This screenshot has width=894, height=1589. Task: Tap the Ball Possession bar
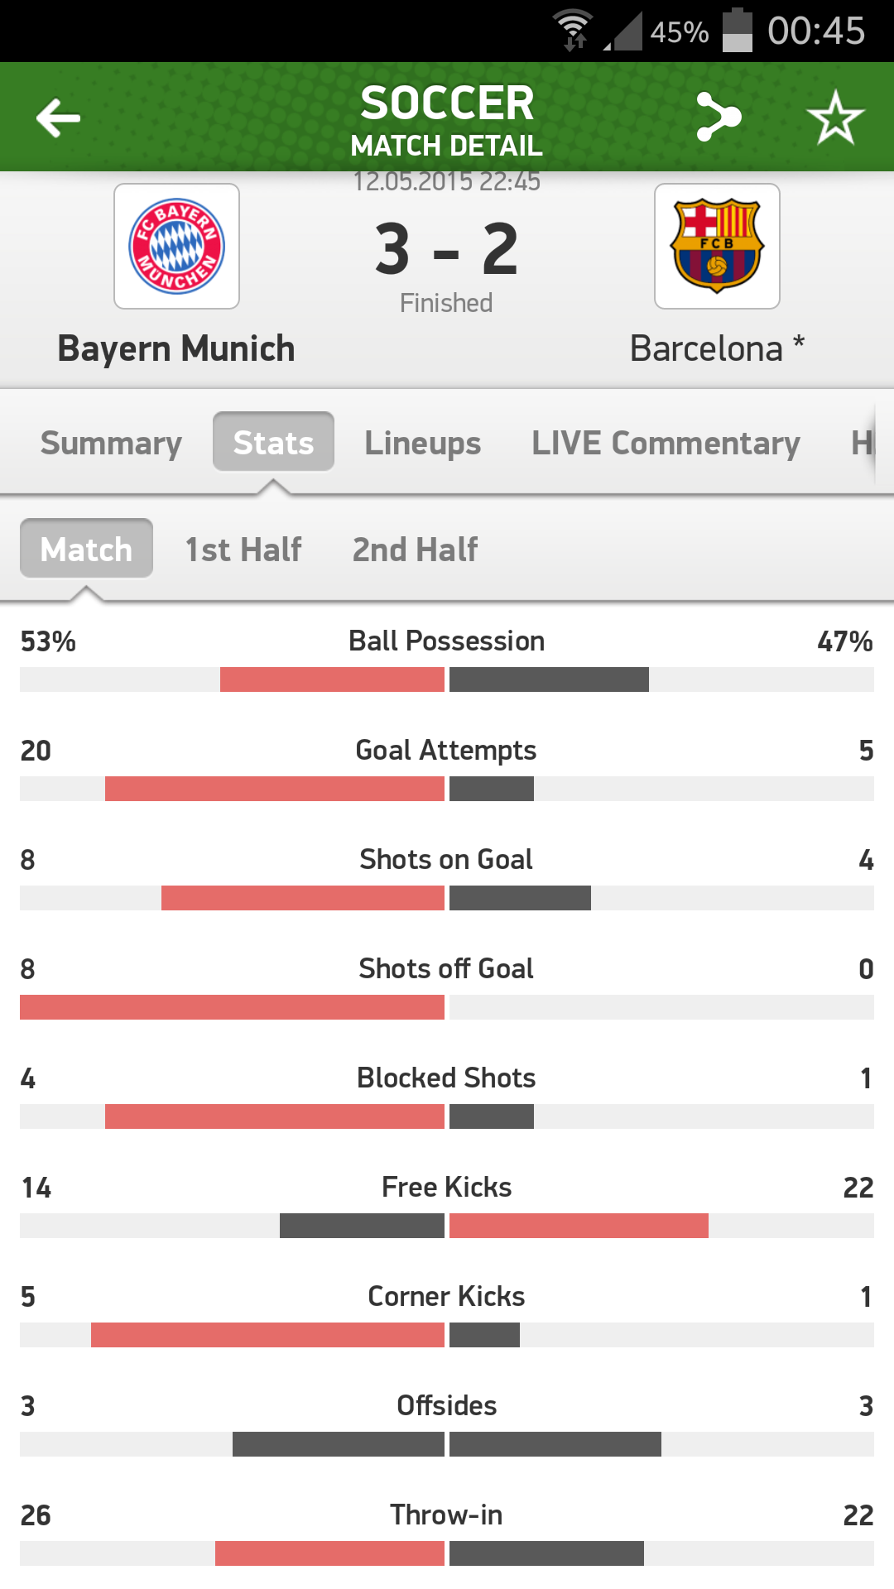click(x=447, y=679)
